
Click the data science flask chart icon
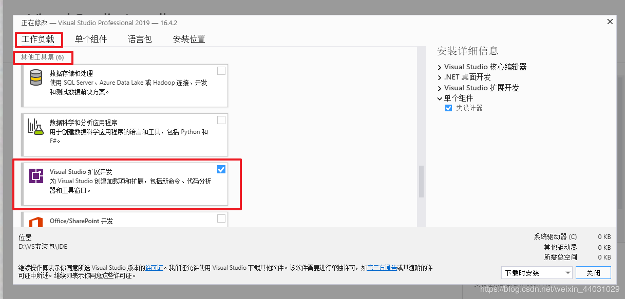(x=36, y=127)
